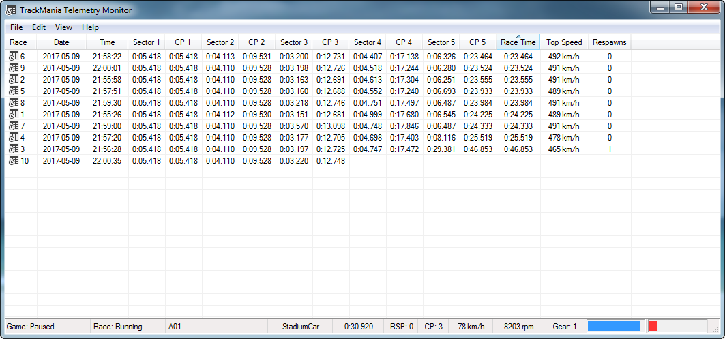This screenshot has width=725, height=339.
Task: Click the Race: Running status entry
Action: [118, 327]
